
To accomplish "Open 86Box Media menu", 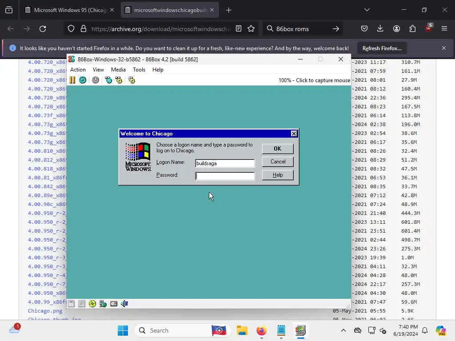I will (x=118, y=70).
